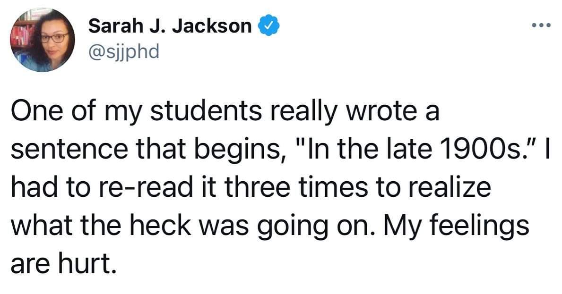Click the eyeglasses in the profile photo
This screenshot has width=562, height=294.
(x=54, y=38)
